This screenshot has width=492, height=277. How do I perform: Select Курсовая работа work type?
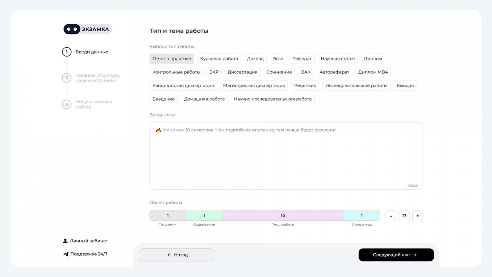pyautogui.click(x=219, y=58)
